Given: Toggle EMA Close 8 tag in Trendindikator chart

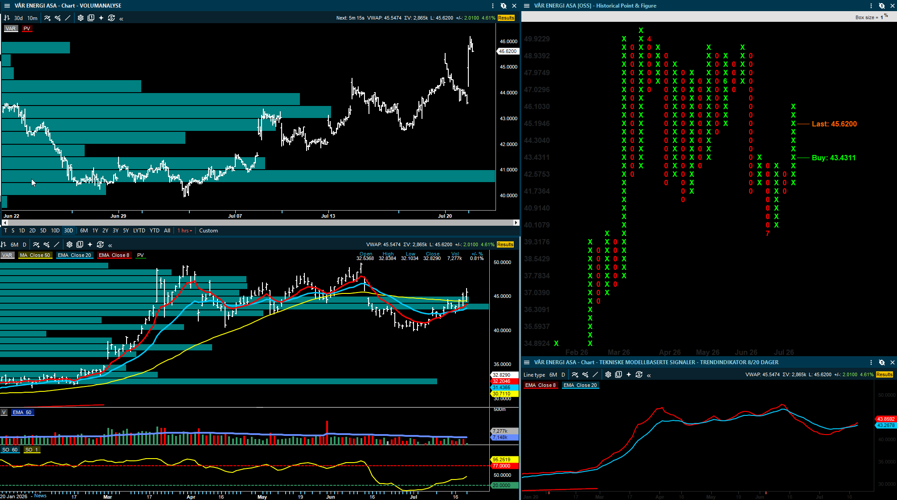Looking at the screenshot, I should click(x=541, y=385).
